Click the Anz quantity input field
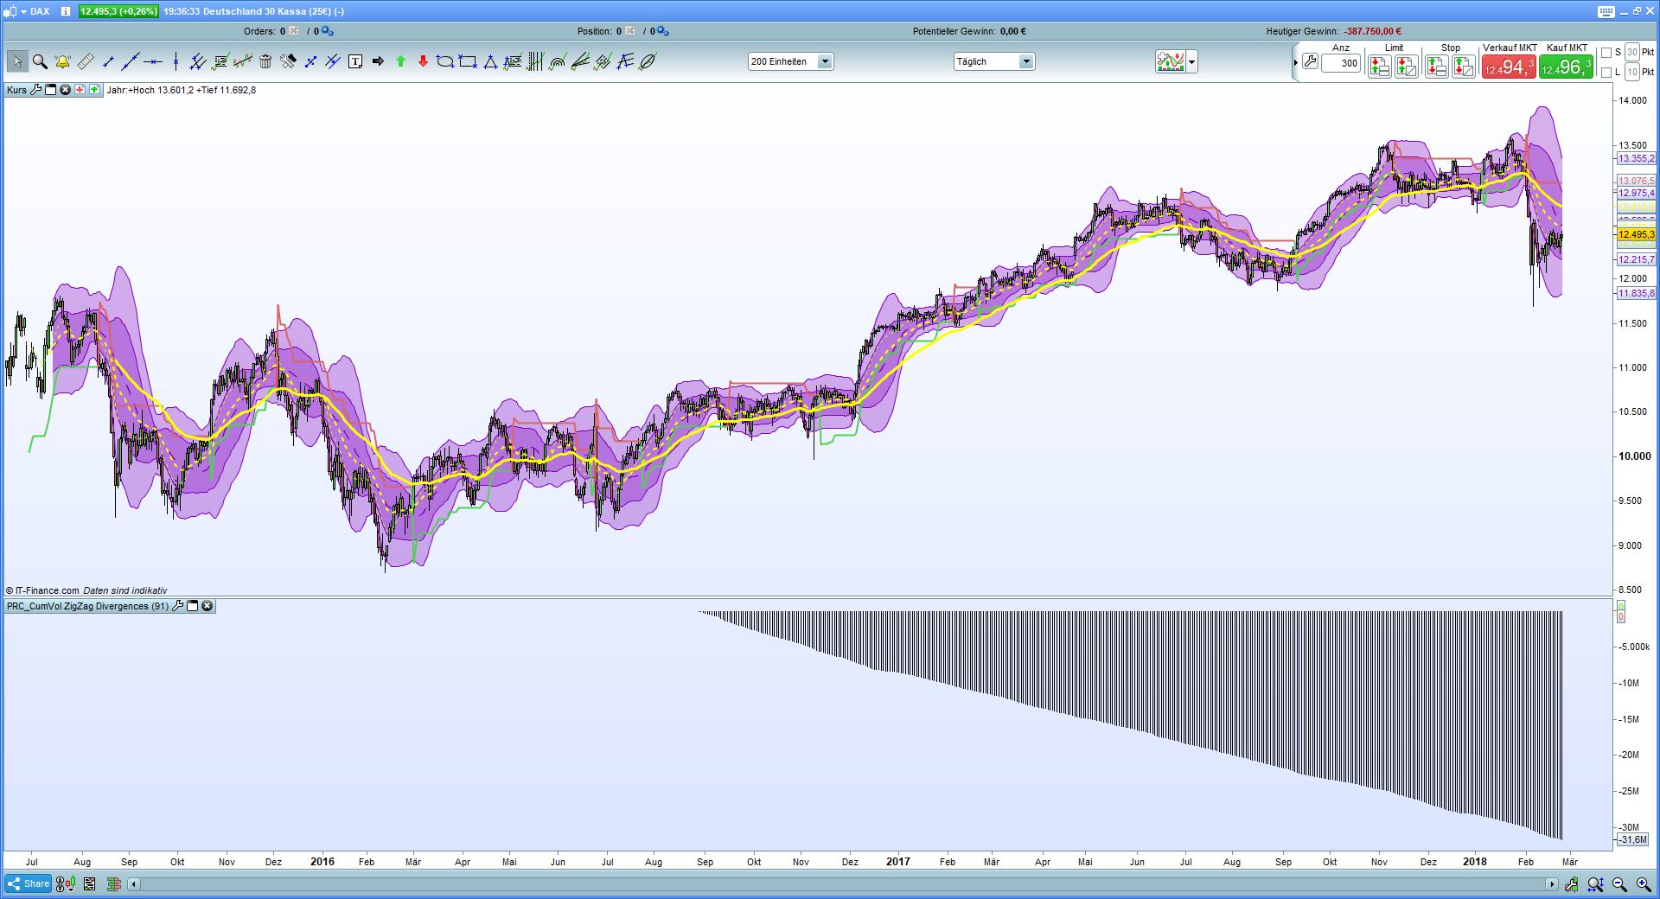Viewport: 1660px width, 899px height. [x=1341, y=63]
